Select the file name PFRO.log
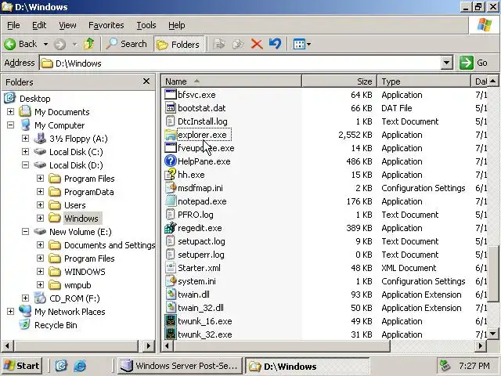Screen dimensions: 501x376 point(195,215)
